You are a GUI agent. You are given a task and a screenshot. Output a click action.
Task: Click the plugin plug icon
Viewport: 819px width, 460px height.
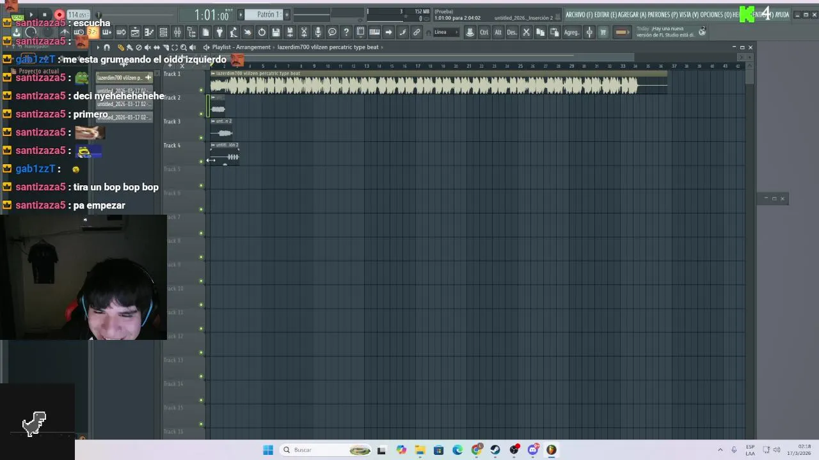219,32
